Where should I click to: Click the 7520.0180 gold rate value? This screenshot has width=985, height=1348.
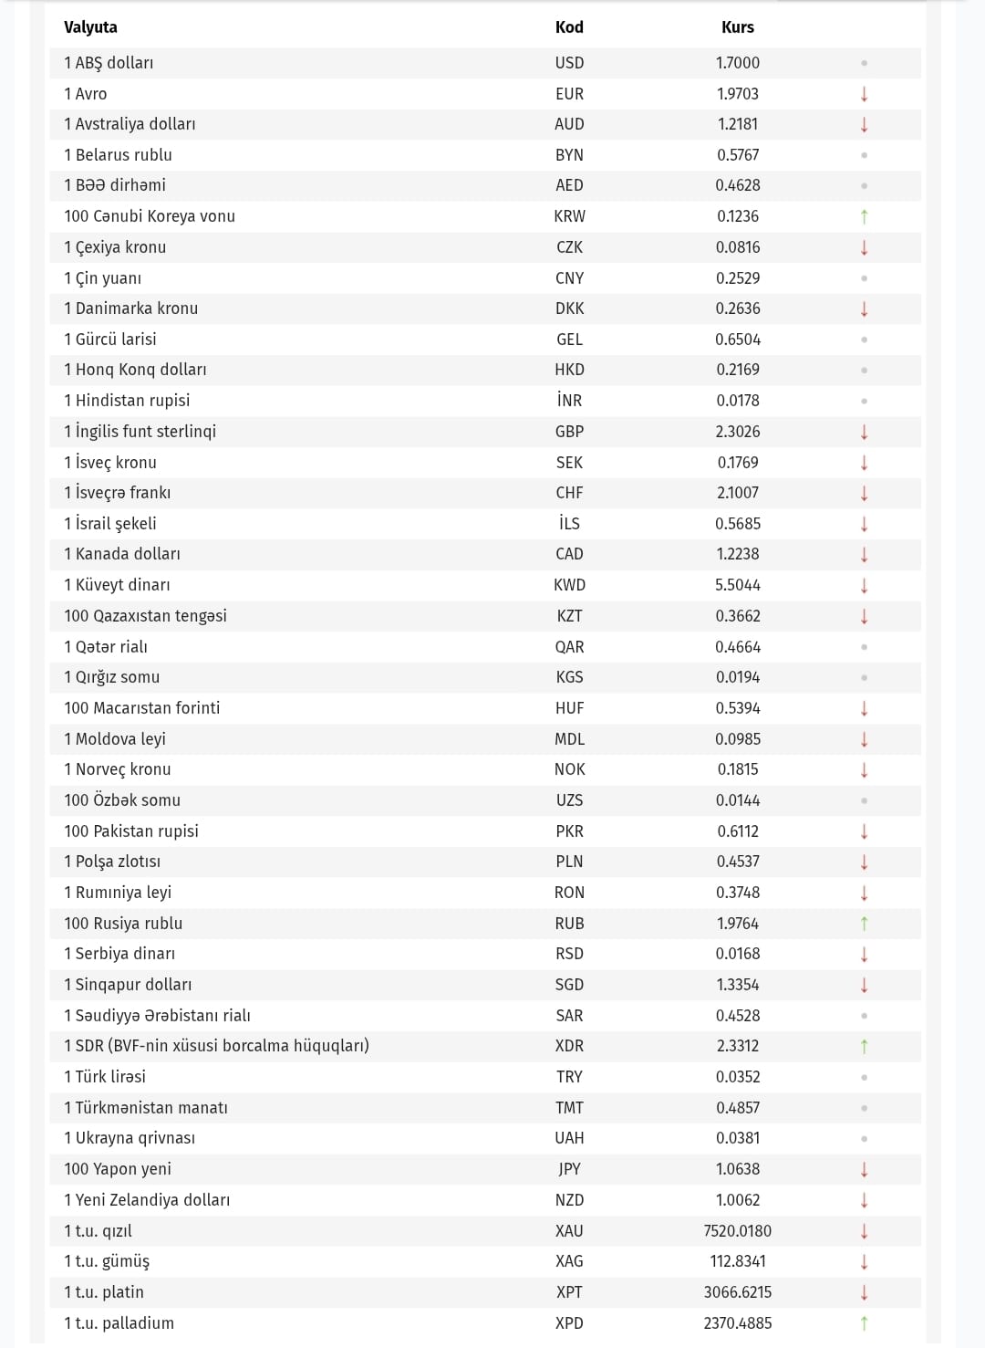(738, 1231)
